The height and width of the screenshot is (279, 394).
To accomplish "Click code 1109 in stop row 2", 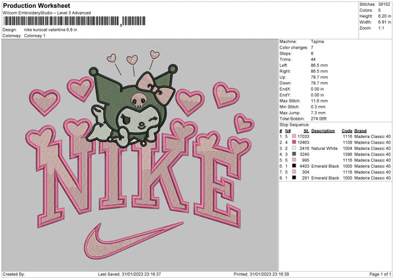I will tap(347, 142).
